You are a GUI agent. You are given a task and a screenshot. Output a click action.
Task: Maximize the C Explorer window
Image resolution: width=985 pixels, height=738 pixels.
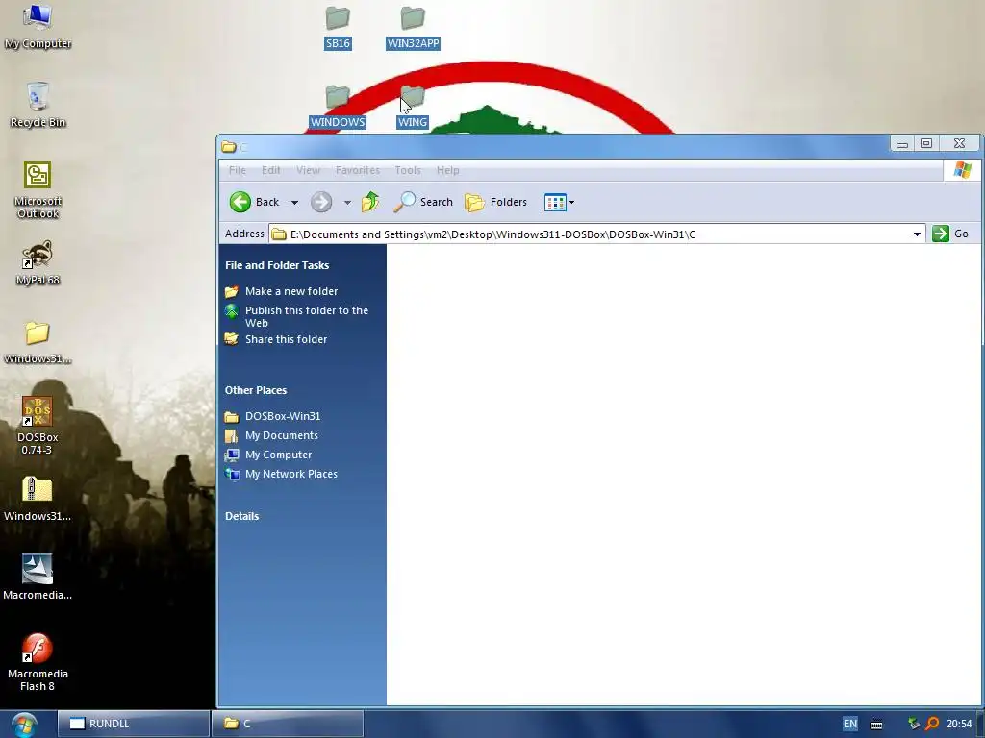pyautogui.click(x=926, y=144)
